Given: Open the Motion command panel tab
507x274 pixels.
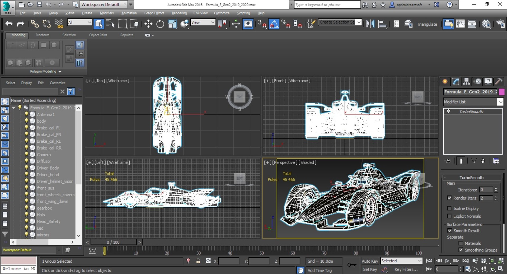Looking at the screenshot, I should point(478,81).
